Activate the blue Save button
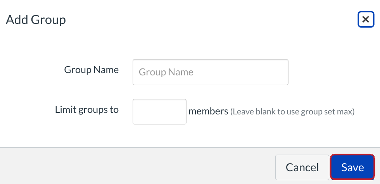 click(352, 167)
